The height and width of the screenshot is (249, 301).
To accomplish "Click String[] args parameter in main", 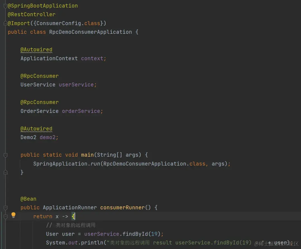I will 119,155.
